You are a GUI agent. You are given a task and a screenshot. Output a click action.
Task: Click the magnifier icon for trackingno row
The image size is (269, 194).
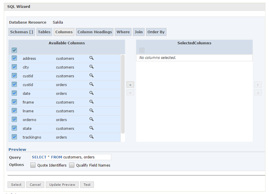click(91, 137)
